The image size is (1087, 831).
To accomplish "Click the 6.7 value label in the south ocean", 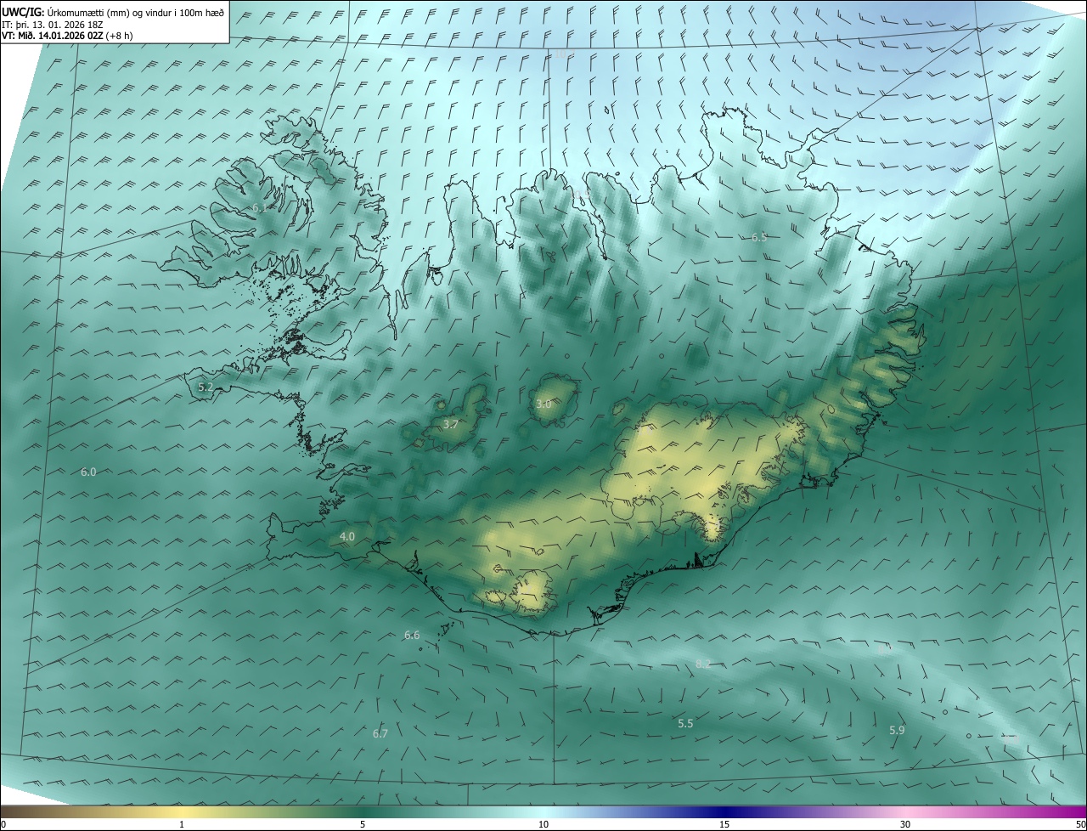I will tap(380, 733).
